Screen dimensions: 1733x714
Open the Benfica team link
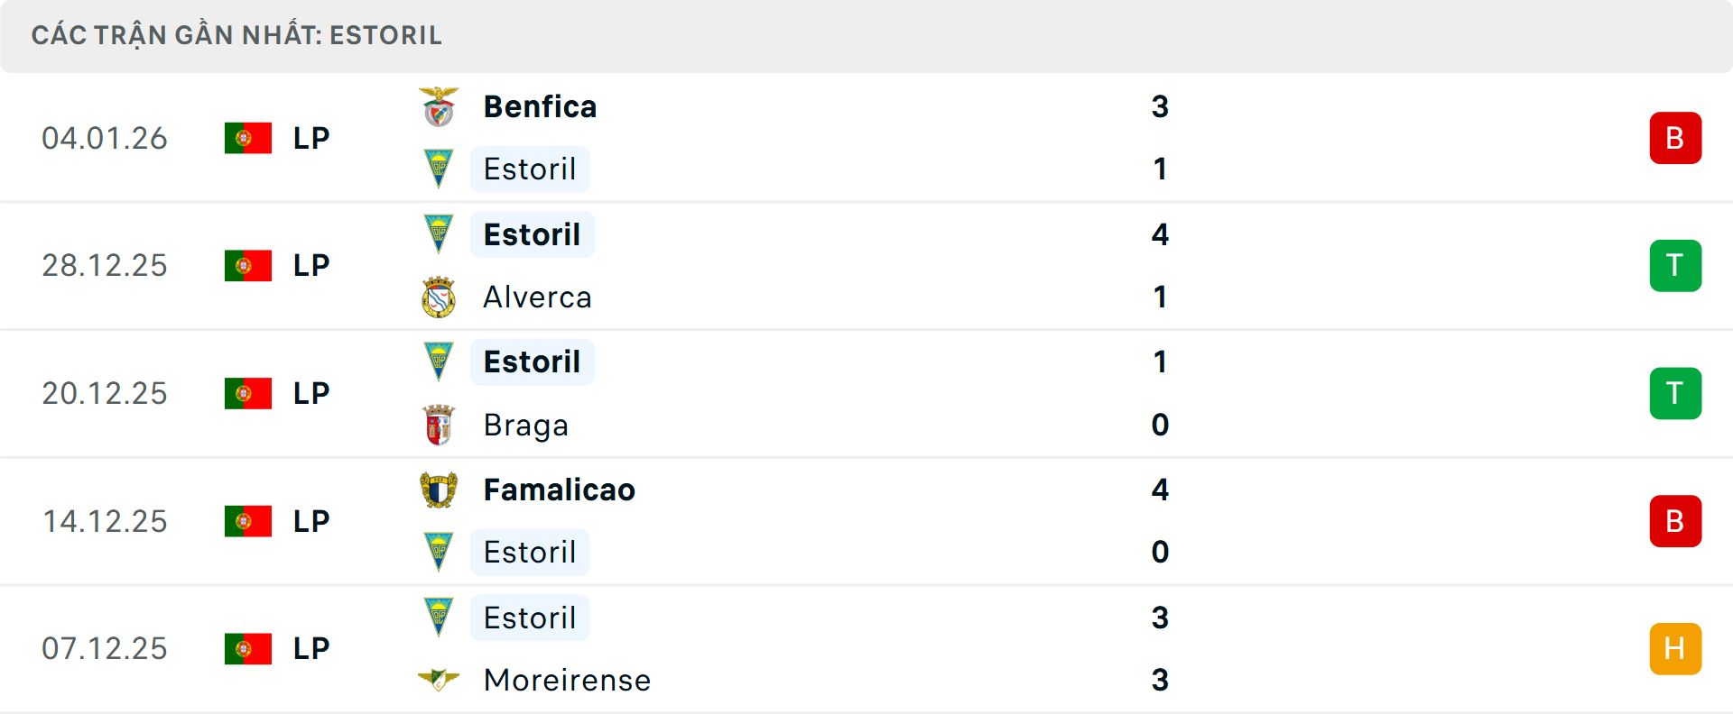(x=540, y=107)
